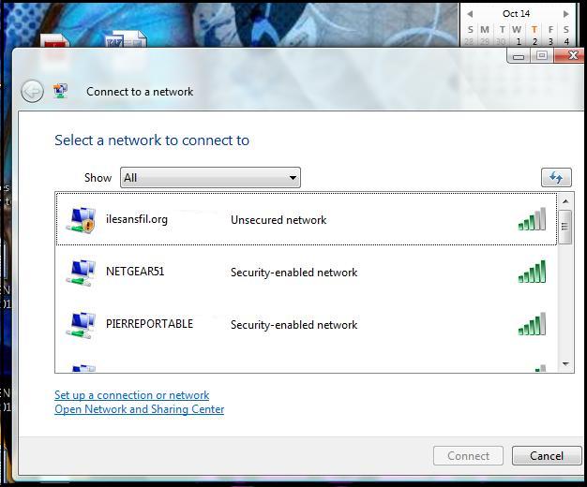Screen dimensions: 587x487
Task: Go to next month in calendar gadget
Action: (x=565, y=14)
